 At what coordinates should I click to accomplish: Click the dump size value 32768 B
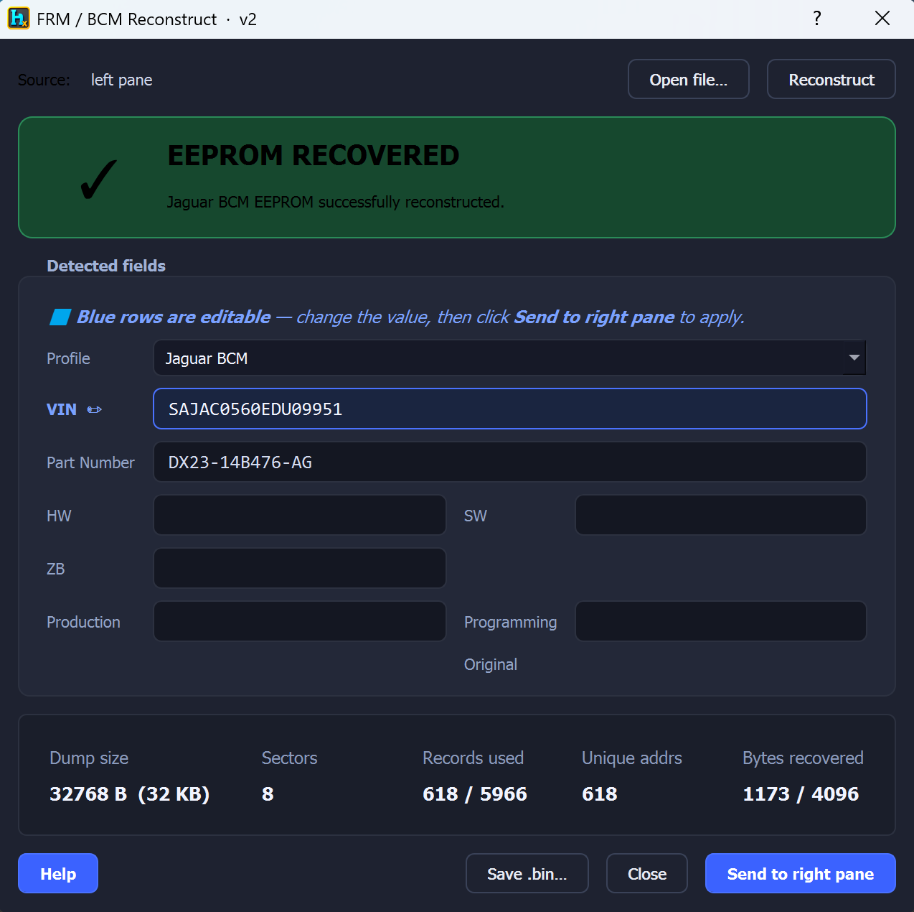[129, 794]
